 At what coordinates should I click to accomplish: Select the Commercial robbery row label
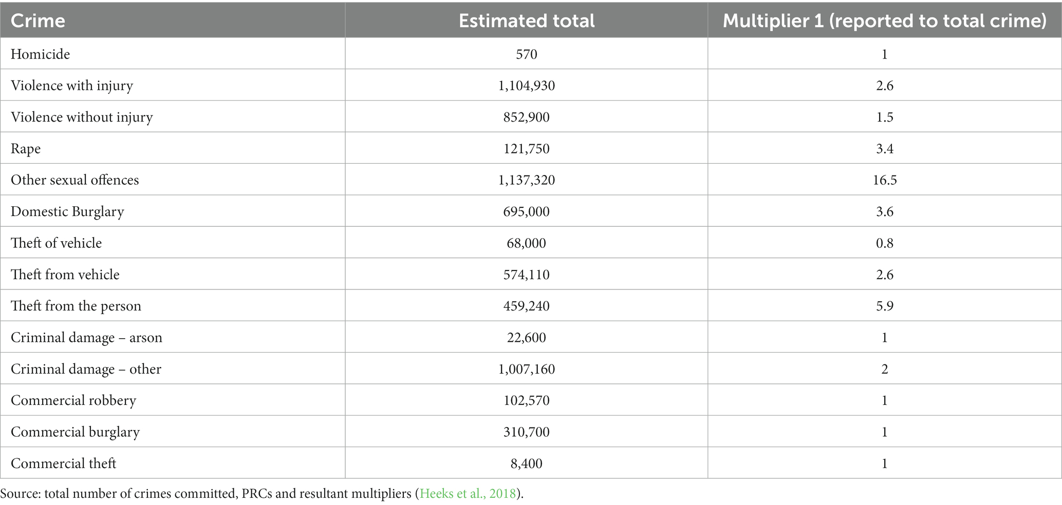pyautogui.click(x=73, y=400)
